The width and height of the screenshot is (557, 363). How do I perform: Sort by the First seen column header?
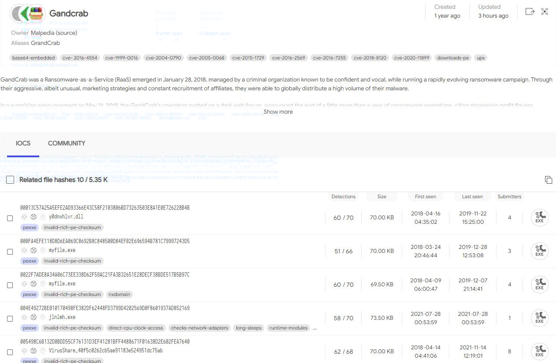pyautogui.click(x=426, y=196)
